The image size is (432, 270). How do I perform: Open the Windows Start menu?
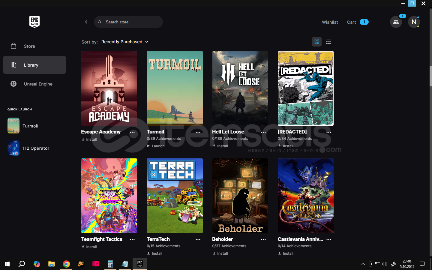coord(7,264)
